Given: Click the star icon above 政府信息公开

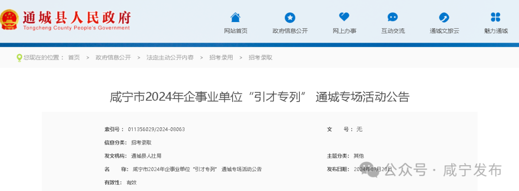Looking at the screenshot, I should click(x=290, y=17).
